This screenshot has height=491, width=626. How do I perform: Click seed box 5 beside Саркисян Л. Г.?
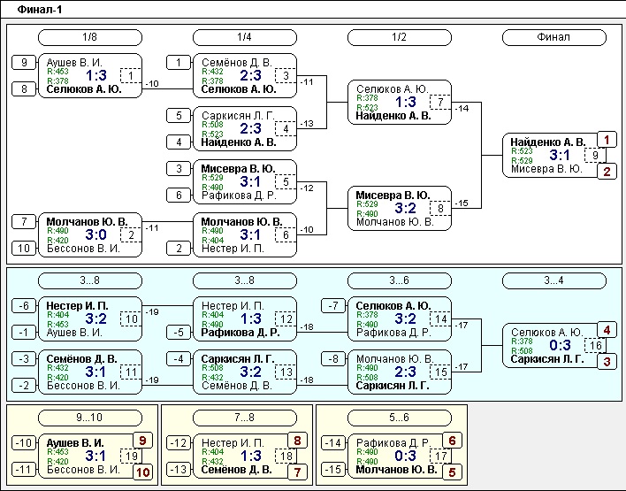[179, 116]
